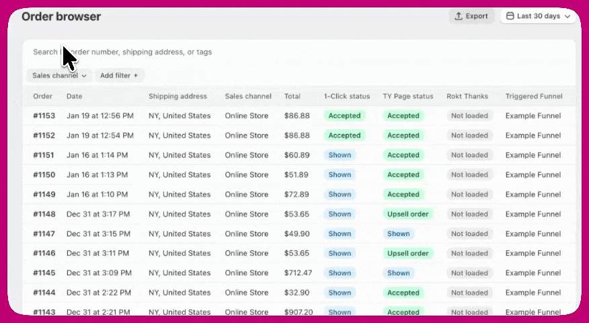This screenshot has height=323, width=589.
Task: Open order #1148
Action: tap(44, 214)
